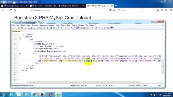Click the Firefox home icon
The image size is (173, 97).
coord(15,10)
